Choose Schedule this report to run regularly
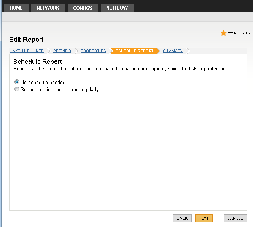The width and height of the screenshot is (253, 227). click(x=17, y=89)
